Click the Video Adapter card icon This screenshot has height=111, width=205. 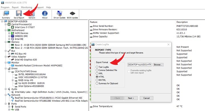click(x=9, y=56)
